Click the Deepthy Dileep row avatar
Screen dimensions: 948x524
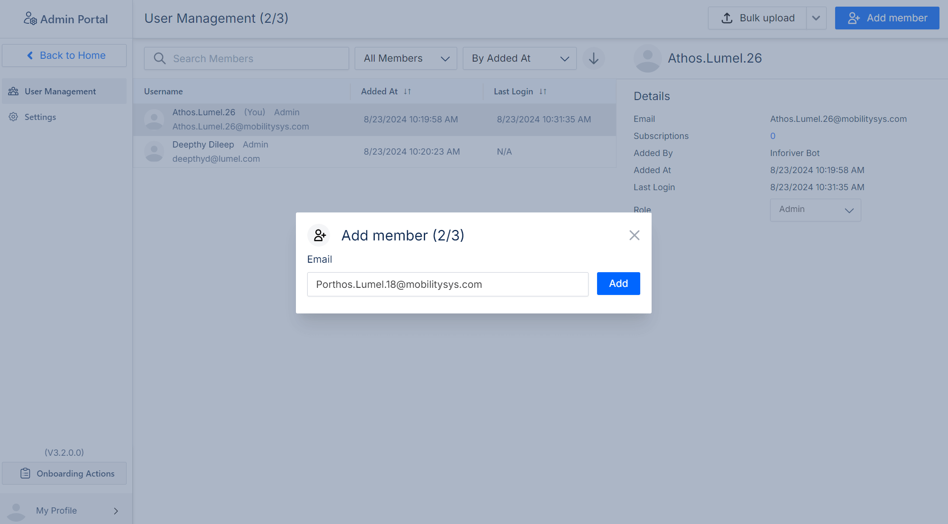[x=154, y=152]
